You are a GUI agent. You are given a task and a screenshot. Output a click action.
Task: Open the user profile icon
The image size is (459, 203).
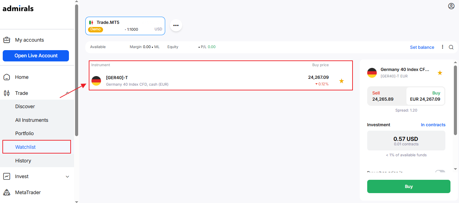pos(451,6)
